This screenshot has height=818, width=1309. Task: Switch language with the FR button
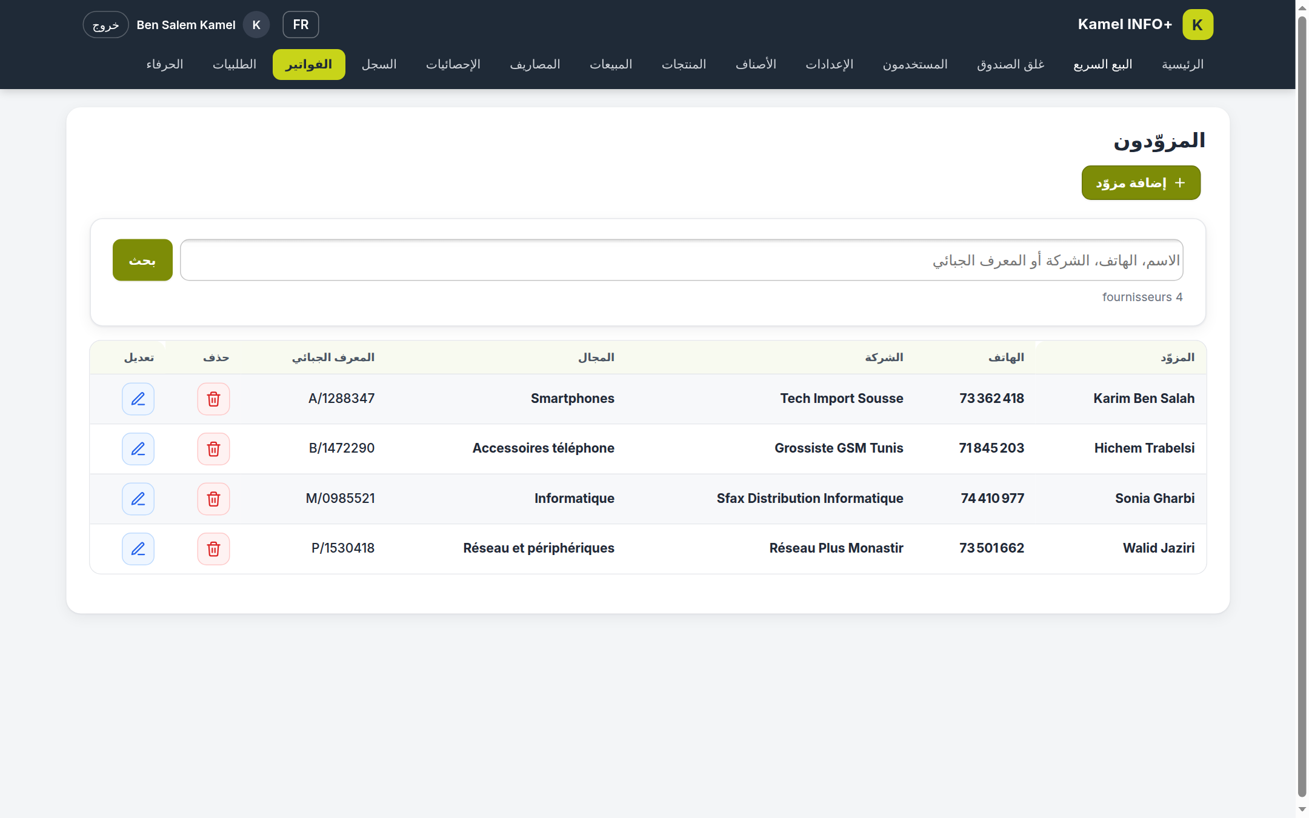301,25
